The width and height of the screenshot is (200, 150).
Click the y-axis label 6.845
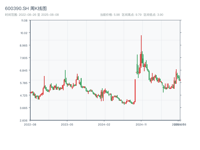point(23,70)
